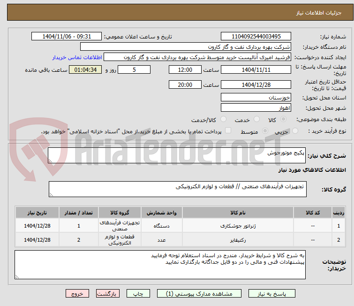Click the دستگاه unit cell

(x=162, y=226)
